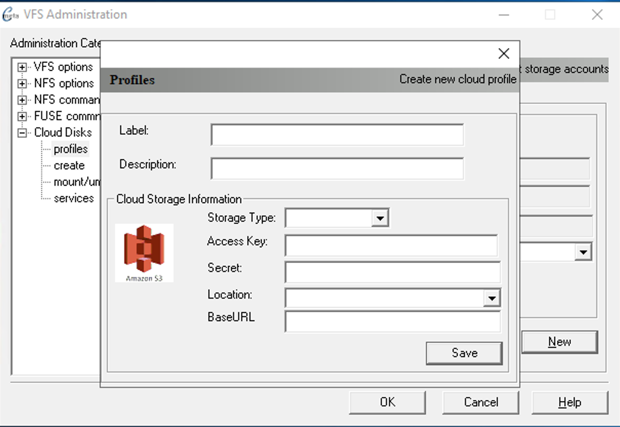The width and height of the screenshot is (620, 427).
Task: Click the New button
Action: 559,342
